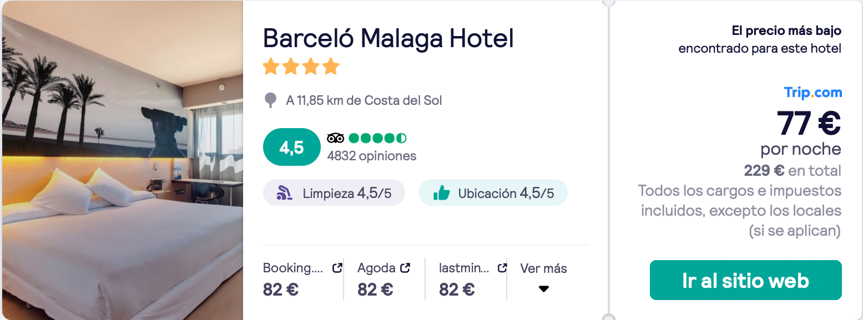Click the TripAdvisor green rating bubbles
Image resolution: width=863 pixels, height=320 pixels.
pyautogui.click(x=377, y=138)
